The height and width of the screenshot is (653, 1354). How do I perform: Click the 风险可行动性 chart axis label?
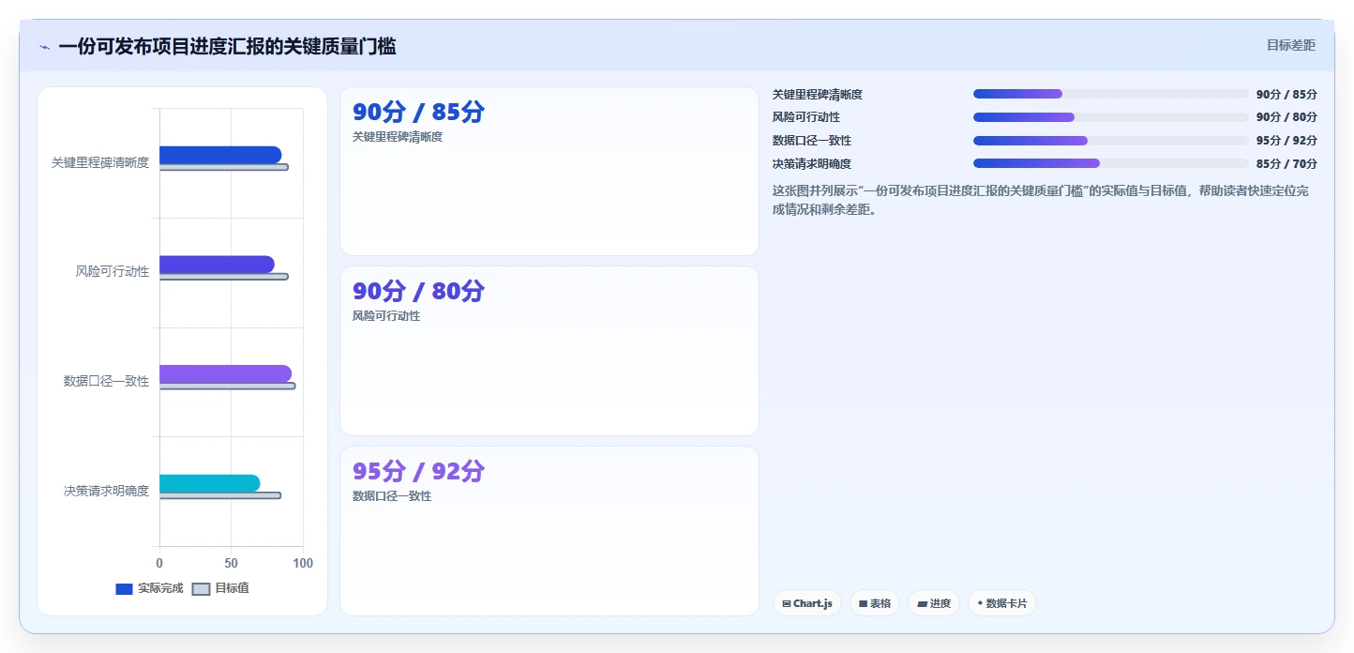tap(113, 271)
